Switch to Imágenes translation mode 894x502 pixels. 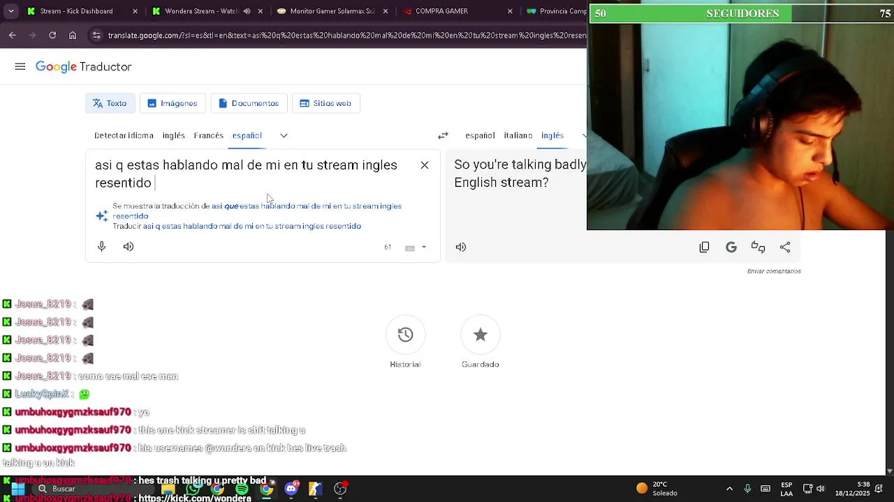click(x=173, y=103)
